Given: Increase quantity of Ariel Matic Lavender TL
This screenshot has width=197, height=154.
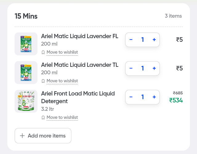Looking at the screenshot, I should tap(154, 68).
